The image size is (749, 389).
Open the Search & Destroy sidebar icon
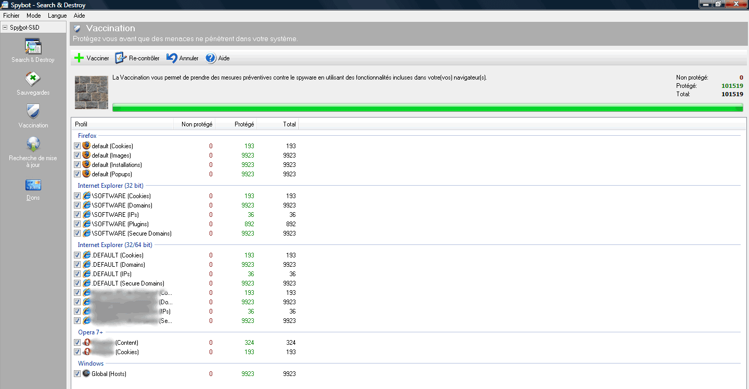tap(33, 46)
